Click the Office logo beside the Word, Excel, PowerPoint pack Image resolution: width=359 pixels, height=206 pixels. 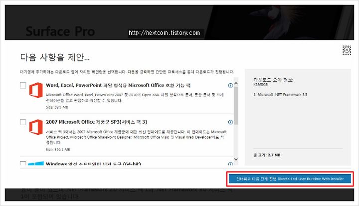point(36,90)
